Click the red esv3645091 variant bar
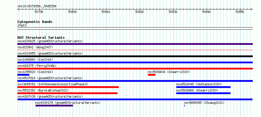This screenshot has height=117, width=261. click(x=68, y=87)
